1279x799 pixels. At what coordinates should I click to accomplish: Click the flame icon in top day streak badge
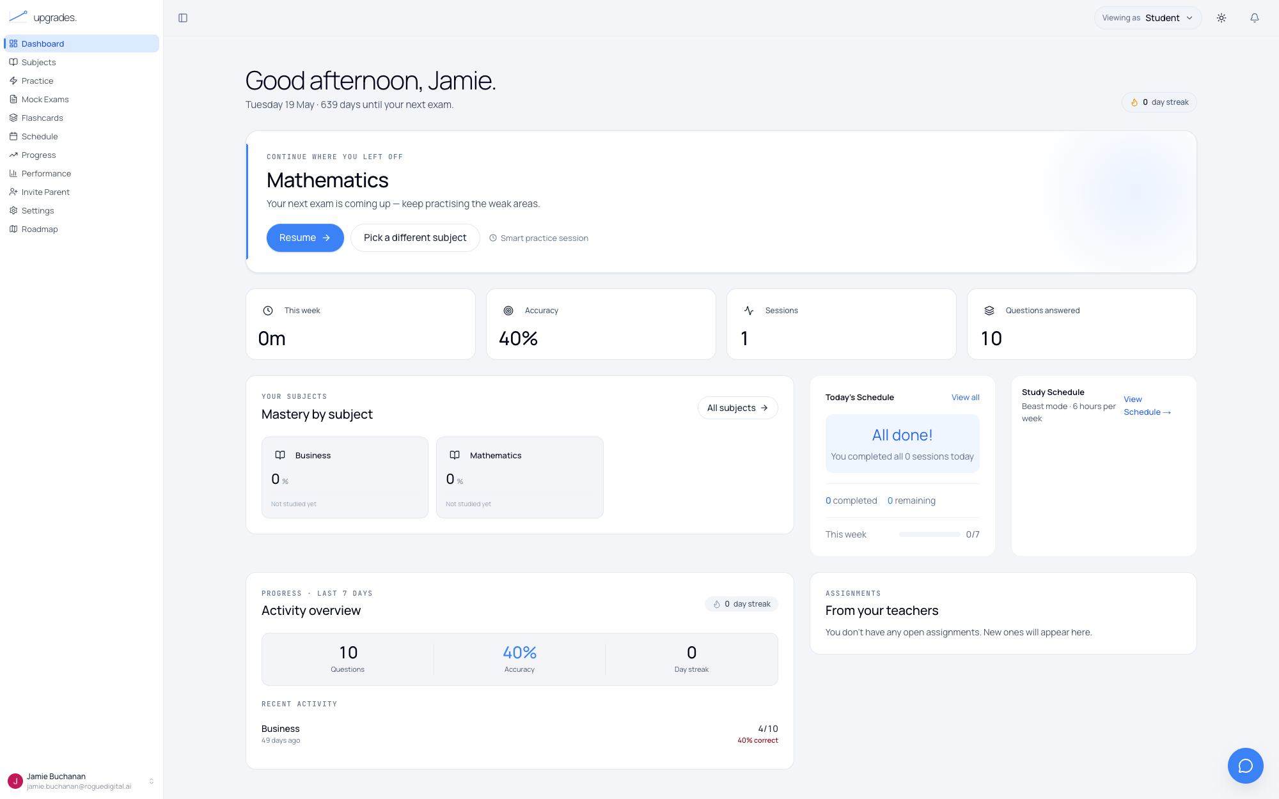[1134, 102]
